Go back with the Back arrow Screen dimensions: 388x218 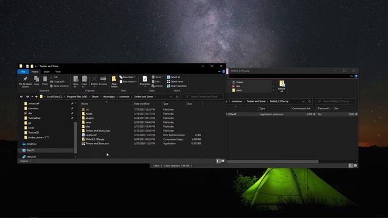coord(22,97)
